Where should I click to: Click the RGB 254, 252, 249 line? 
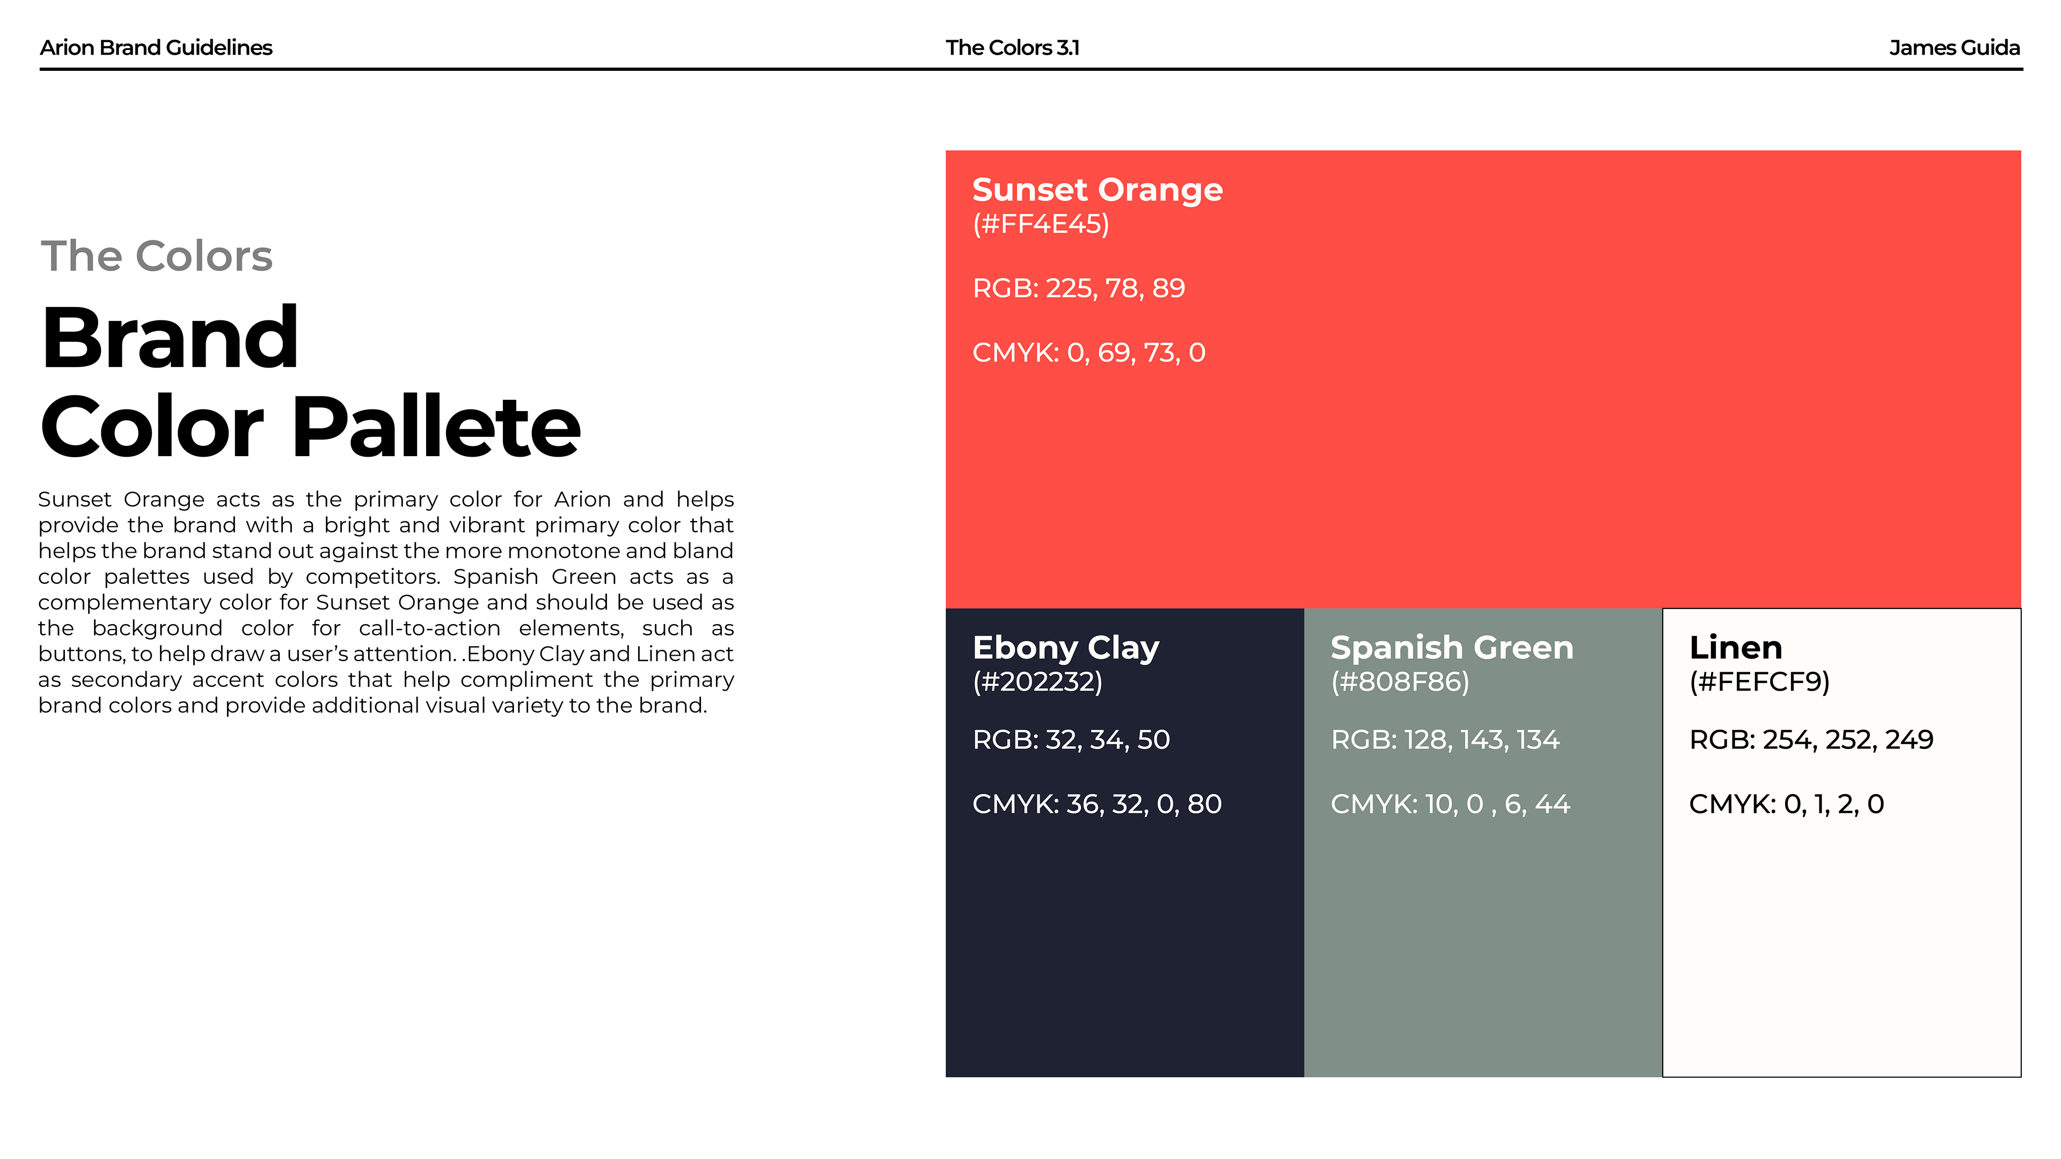(1810, 740)
